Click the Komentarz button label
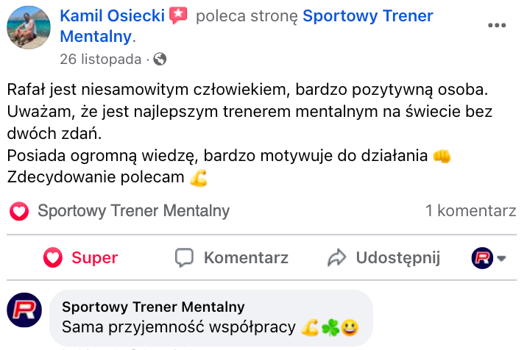Image resolution: width=527 pixels, height=350 pixels. point(246,258)
